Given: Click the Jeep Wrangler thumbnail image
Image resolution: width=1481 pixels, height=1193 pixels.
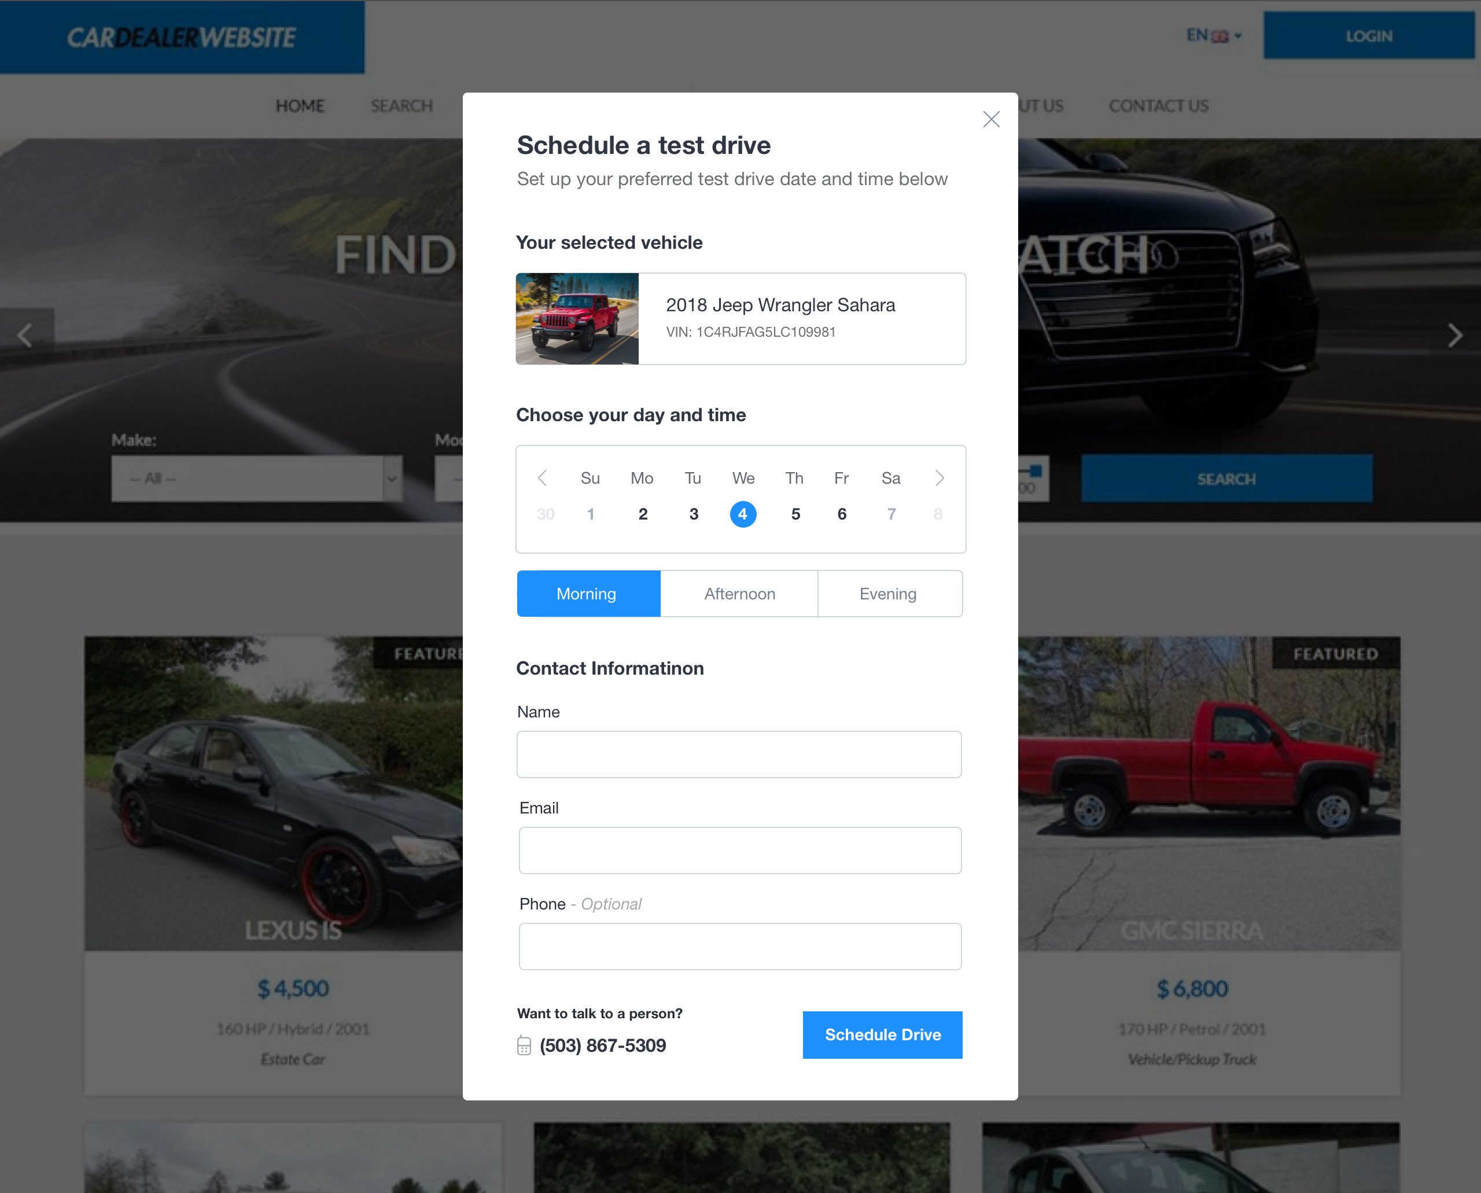Looking at the screenshot, I should pos(577,319).
